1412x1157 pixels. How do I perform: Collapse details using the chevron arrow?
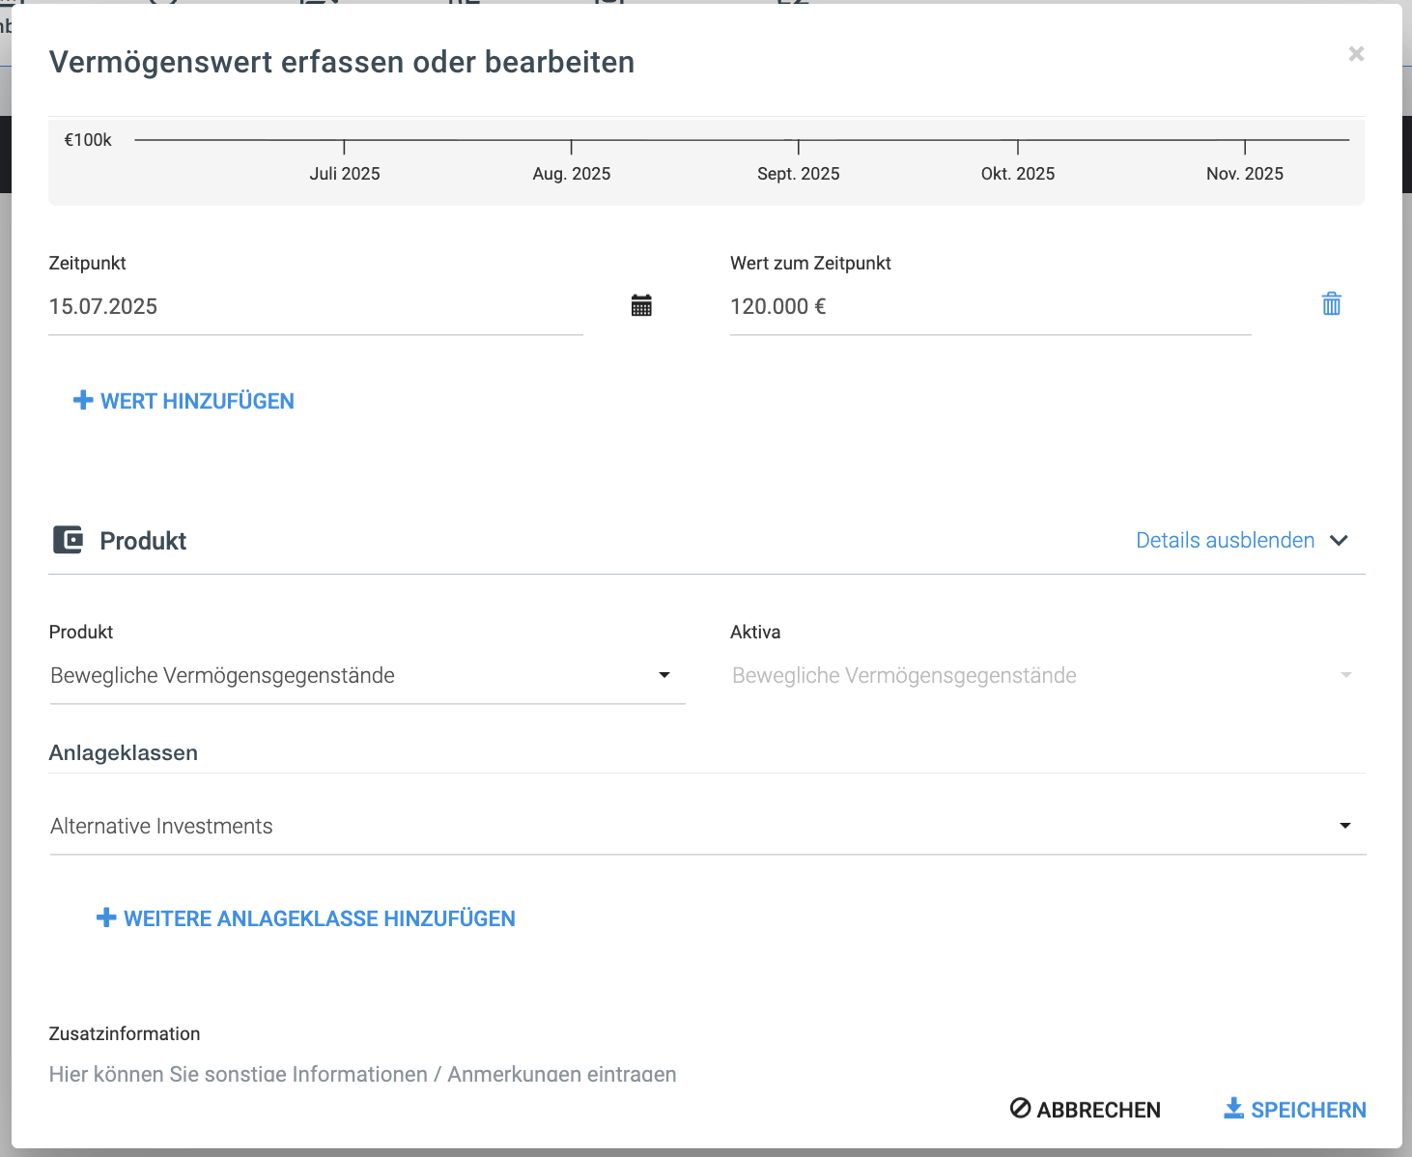click(1339, 540)
